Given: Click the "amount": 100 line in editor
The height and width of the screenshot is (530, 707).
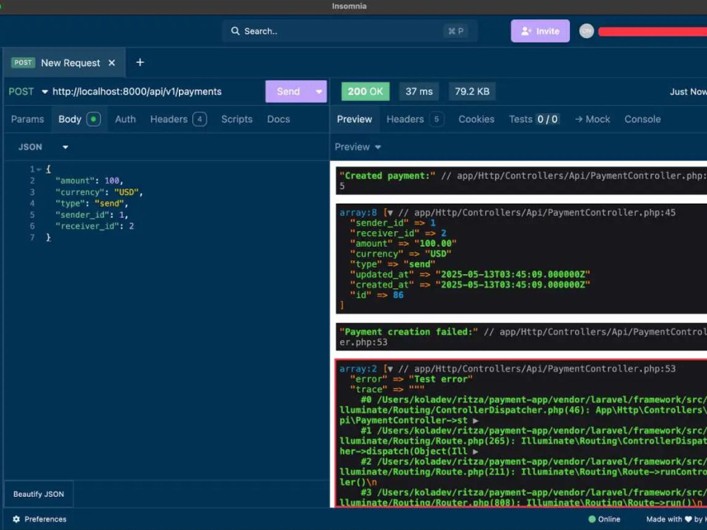Looking at the screenshot, I should click(89, 181).
